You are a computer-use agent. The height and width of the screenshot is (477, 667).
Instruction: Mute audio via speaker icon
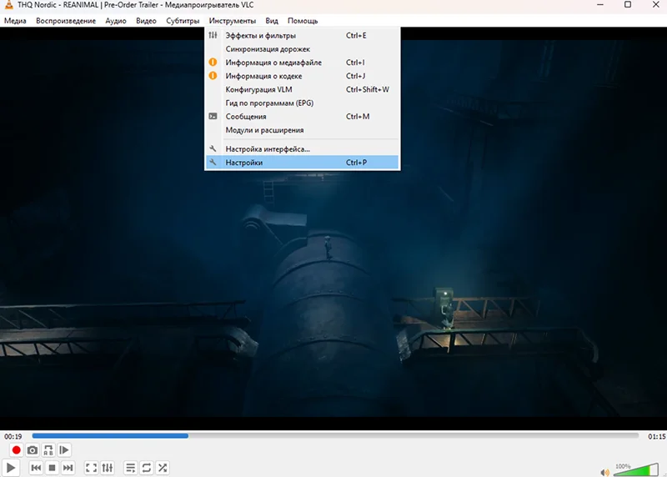click(605, 470)
